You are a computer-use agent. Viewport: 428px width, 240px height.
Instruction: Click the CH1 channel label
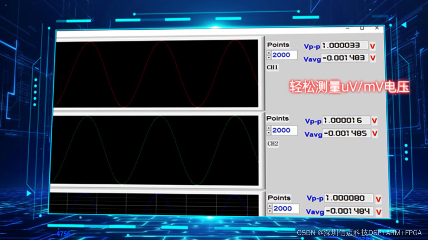tap(272, 68)
